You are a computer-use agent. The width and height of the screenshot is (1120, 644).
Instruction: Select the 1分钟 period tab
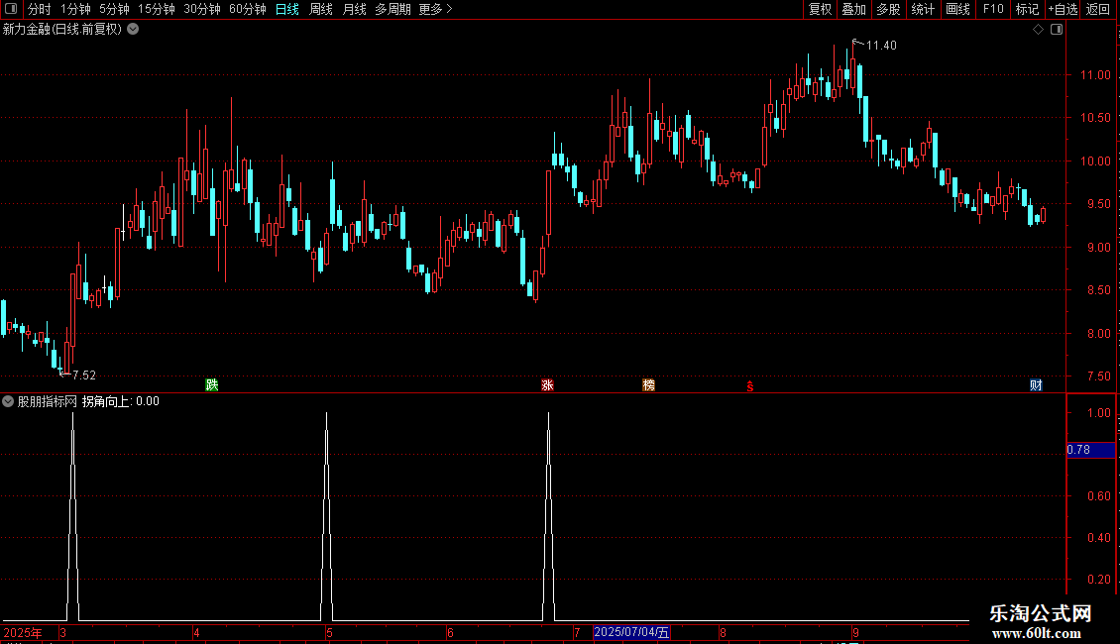(x=75, y=9)
